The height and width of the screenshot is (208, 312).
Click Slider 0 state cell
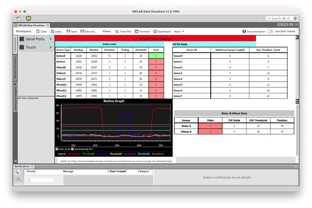tap(210, 126)
